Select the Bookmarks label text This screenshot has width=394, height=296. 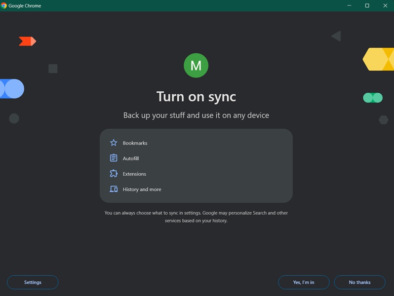tap(135, 143)
